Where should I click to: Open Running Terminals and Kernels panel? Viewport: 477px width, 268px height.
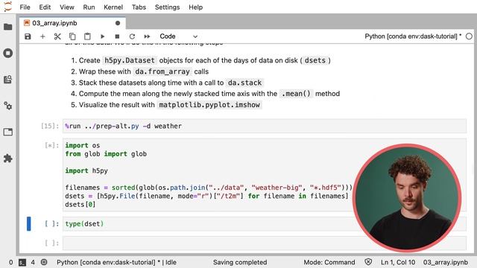pos(8,53)
